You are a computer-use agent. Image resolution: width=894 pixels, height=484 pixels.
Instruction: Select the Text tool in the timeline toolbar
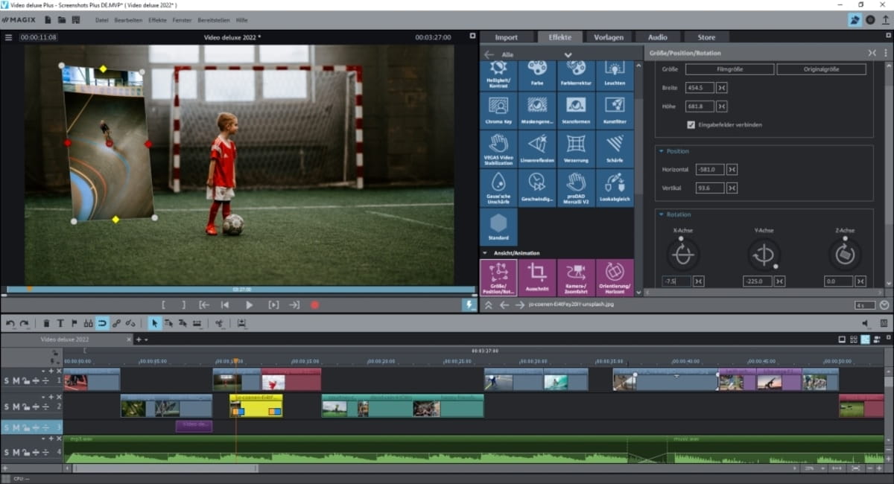pyautogui.click(x=60, y=323)
